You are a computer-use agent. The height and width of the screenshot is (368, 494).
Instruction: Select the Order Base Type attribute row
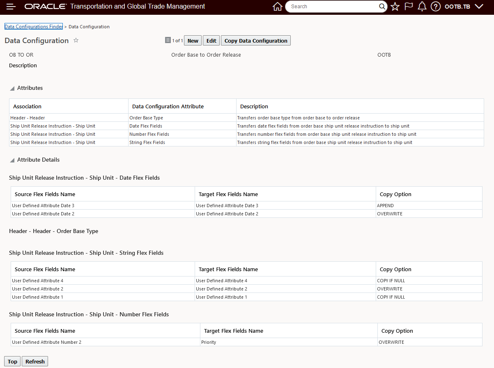tap(146, 118)
